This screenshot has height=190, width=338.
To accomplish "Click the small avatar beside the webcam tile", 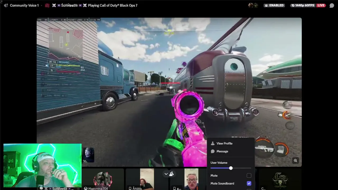I will click(x=88, y=155).
